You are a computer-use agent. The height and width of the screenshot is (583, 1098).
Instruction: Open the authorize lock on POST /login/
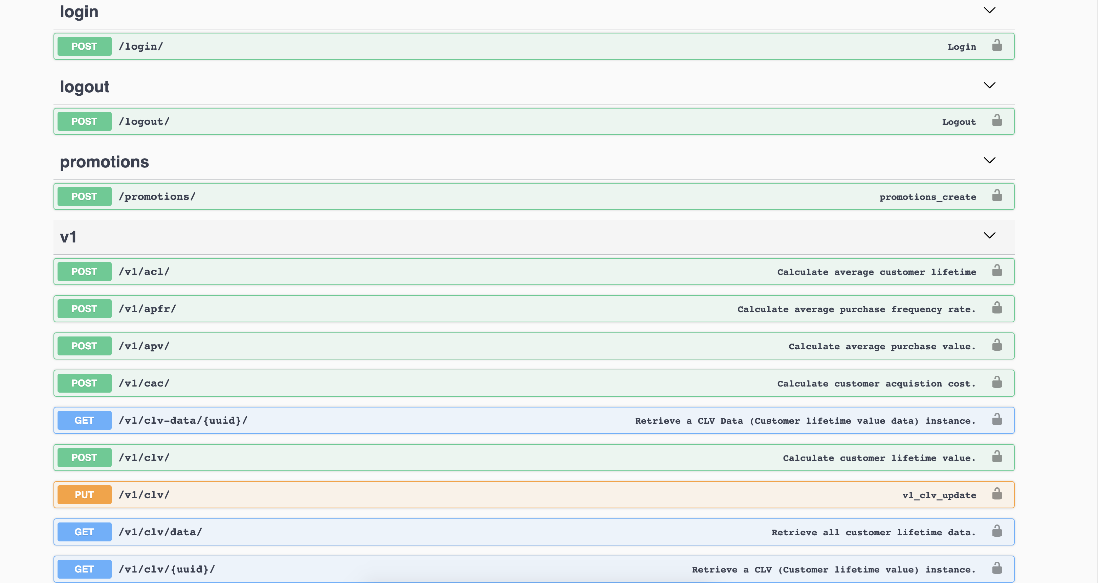coord(997,46)
